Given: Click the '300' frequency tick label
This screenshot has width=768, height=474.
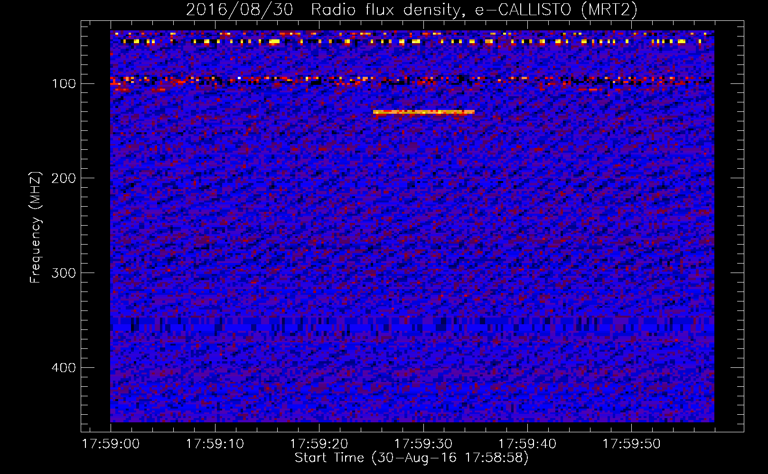Looking at the screenshot, I should 64,273.
